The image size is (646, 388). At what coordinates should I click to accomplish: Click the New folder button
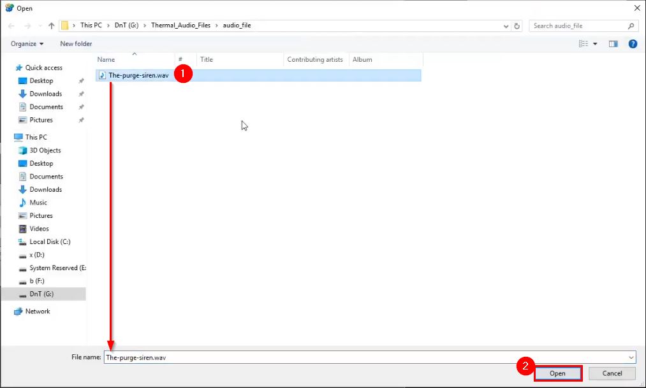(x=75, y=43)
